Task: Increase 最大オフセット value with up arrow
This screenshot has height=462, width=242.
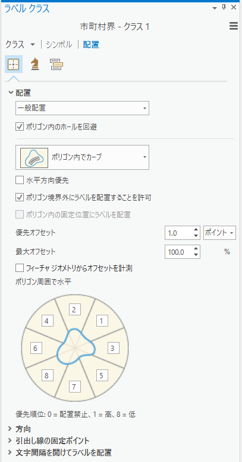Action: (196, 248)
